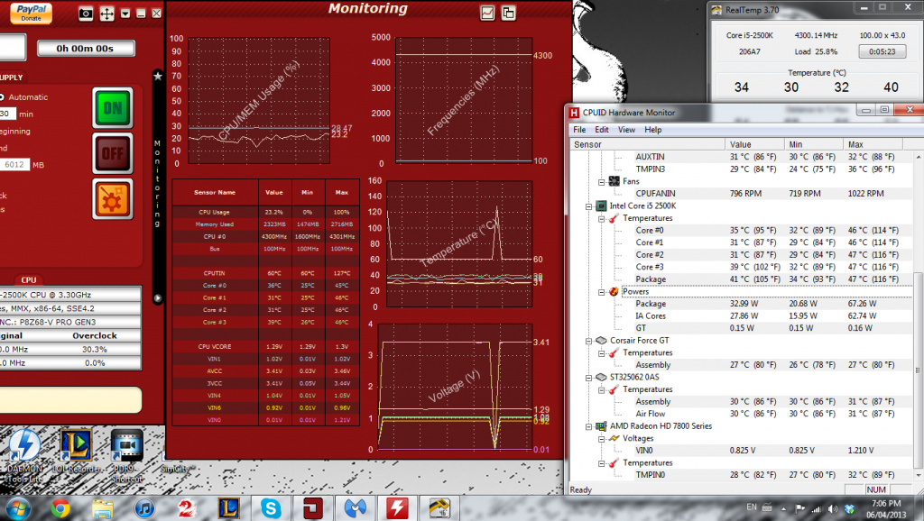924x521 pixels.
Task: Switch to the red lightning bolt taskbar app
Action: pos(398,508)
